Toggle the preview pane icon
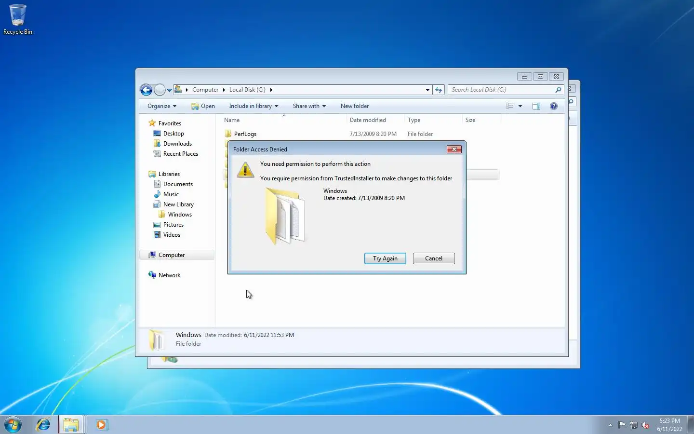 pos(536,106)
